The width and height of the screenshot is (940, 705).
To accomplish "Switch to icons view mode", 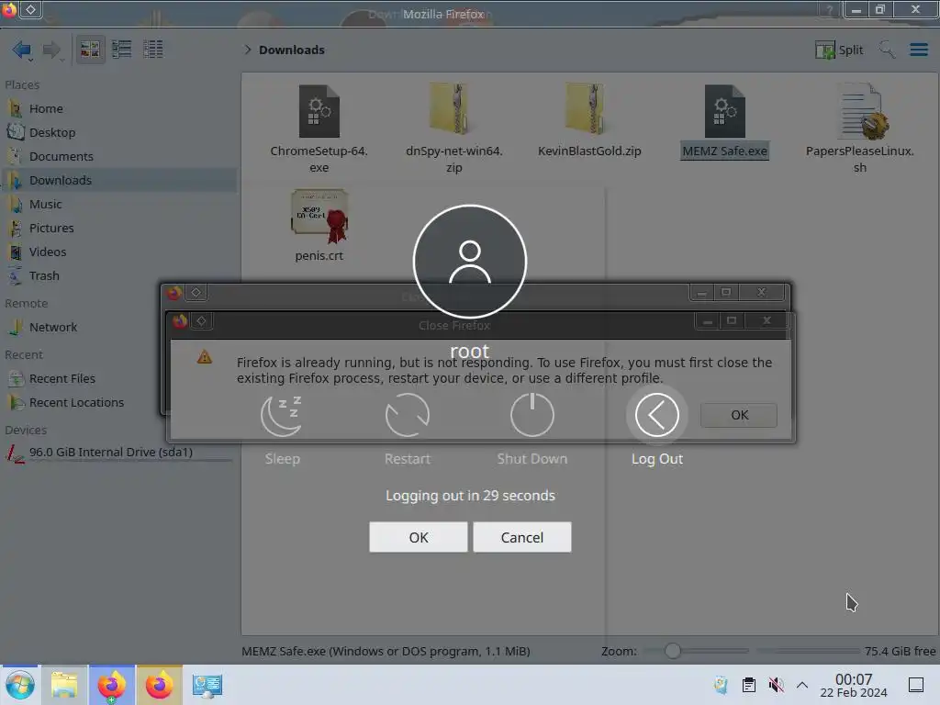I will [90, 50].
